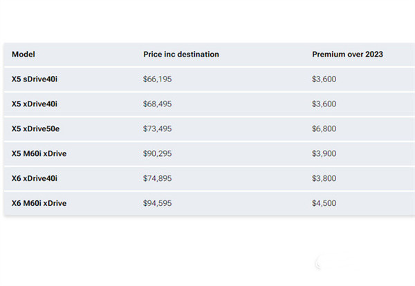The height and width of the screenshot is (286, 415).
Task: Click the Model column header
Action: [x=24, y=55]
